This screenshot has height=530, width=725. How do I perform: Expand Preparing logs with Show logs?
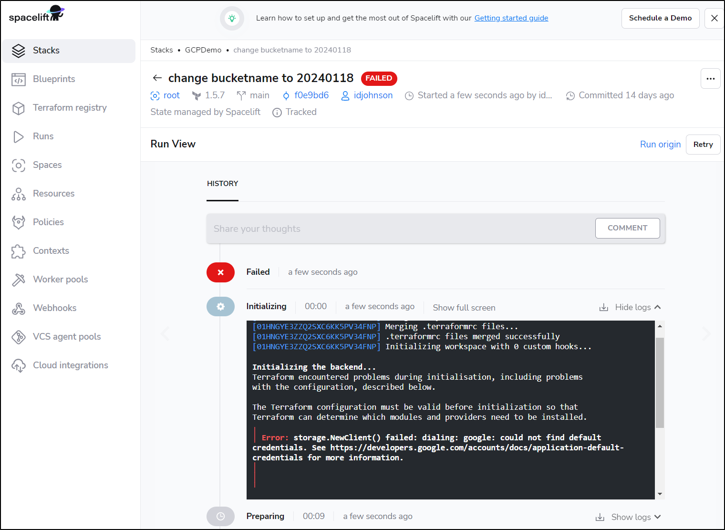click(636, 517)
